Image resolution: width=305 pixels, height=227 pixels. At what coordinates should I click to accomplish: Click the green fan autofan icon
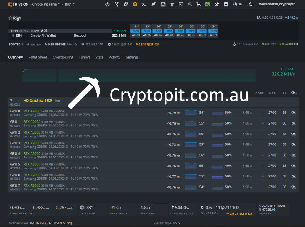click(207, 4)
